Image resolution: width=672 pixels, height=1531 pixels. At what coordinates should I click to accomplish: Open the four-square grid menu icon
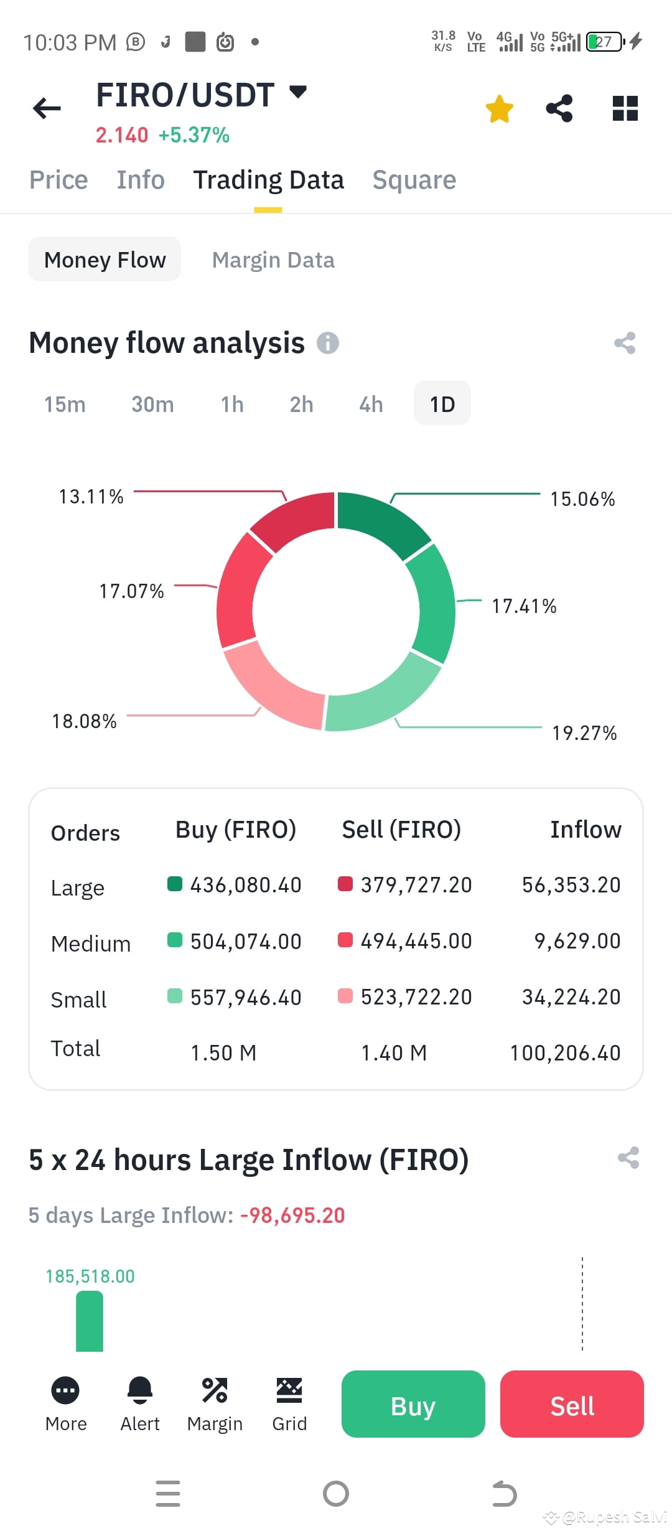coord(625,108)
